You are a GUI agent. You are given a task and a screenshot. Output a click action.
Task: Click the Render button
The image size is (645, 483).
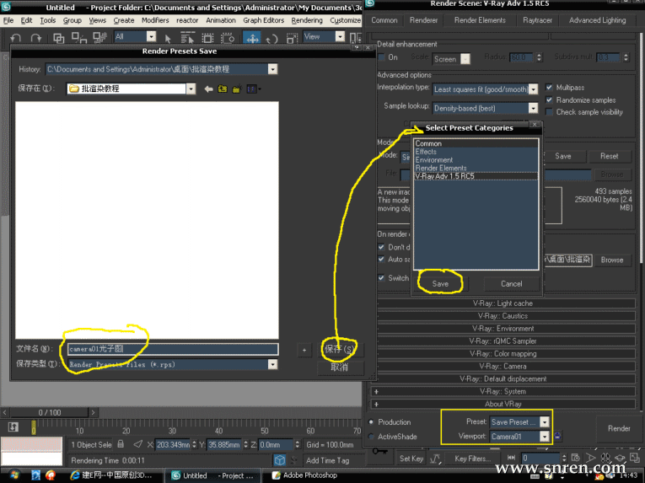pyautogui.click(x=619, y=429)
